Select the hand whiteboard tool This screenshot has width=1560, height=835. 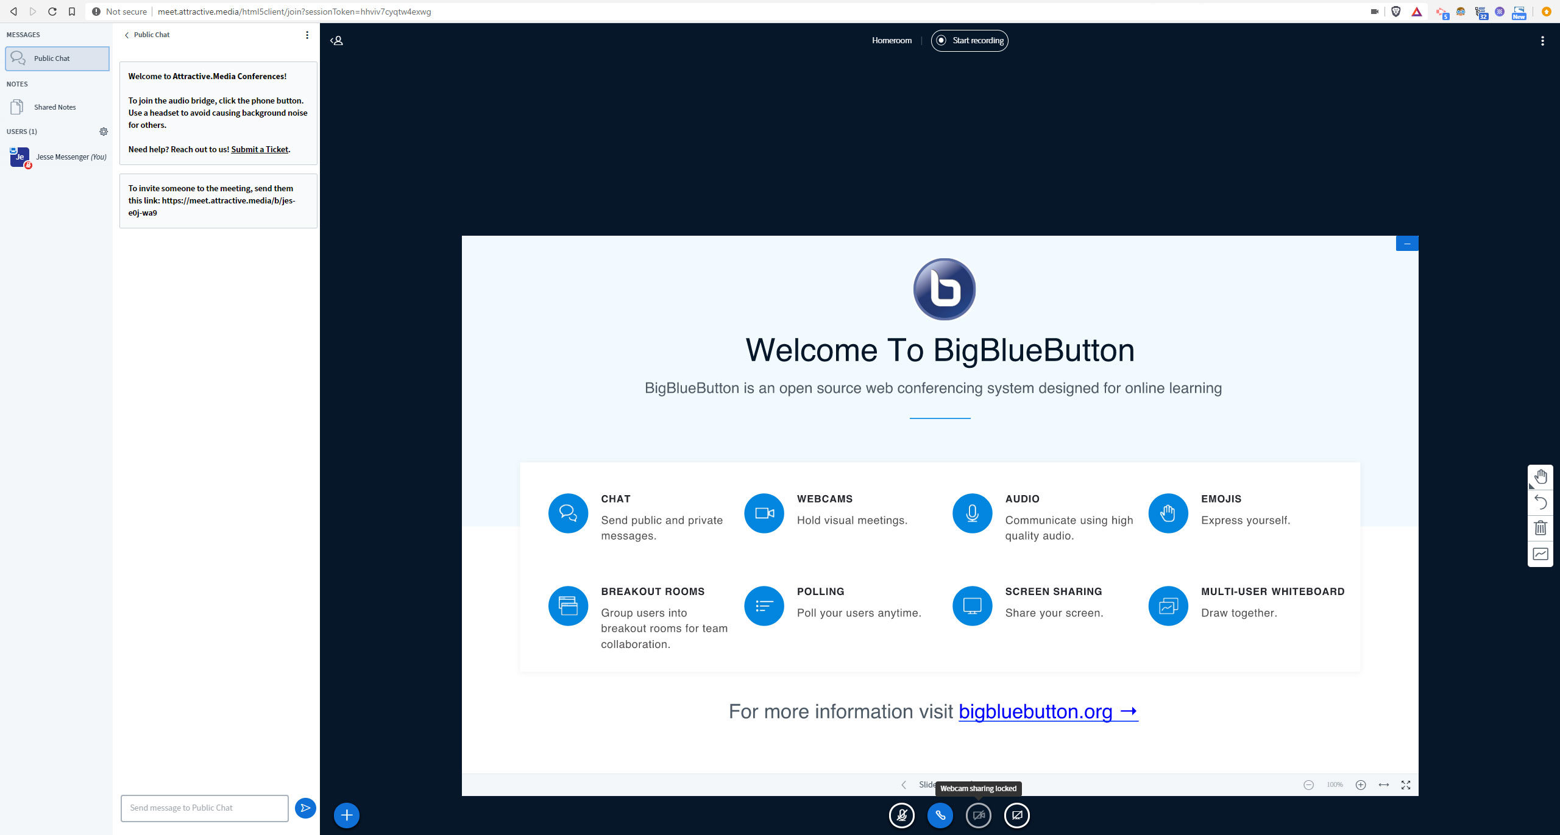point(1541,477)
